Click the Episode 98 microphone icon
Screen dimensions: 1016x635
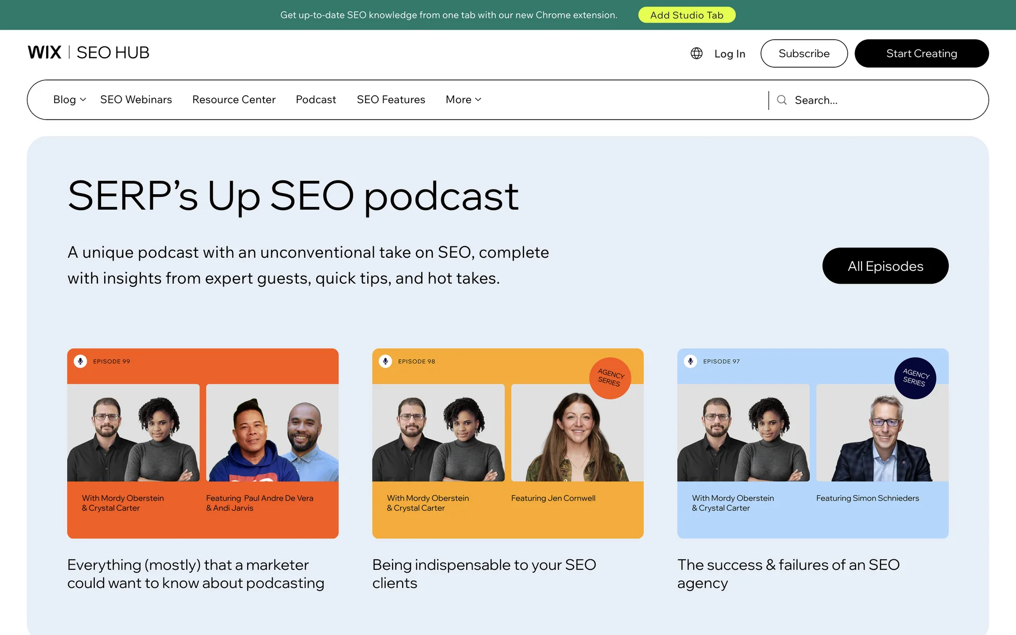click(x=385, y=361)
